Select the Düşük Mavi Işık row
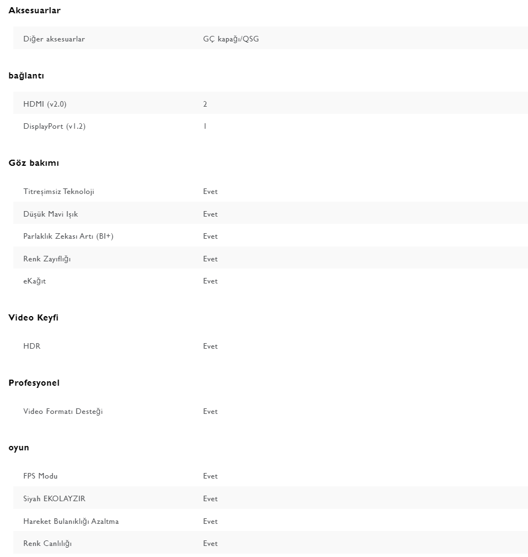 270,213
